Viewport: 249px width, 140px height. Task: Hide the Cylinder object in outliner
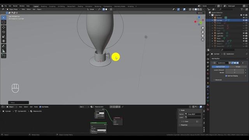click(x=244, y=20)
